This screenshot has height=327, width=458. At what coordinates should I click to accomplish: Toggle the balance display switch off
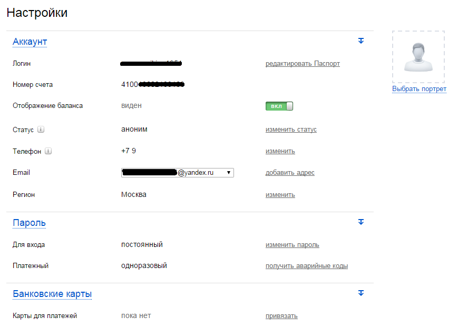point(279,106)
